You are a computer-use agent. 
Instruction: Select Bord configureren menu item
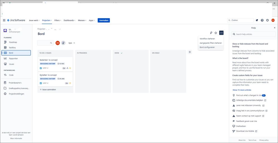coord(211,47)
